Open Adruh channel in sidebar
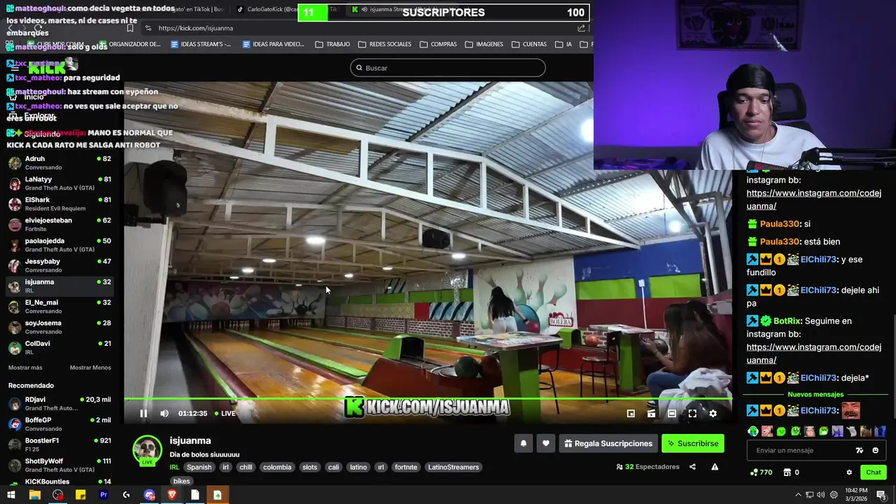Viewport: 896px width, 504px height. coord(59,162)
